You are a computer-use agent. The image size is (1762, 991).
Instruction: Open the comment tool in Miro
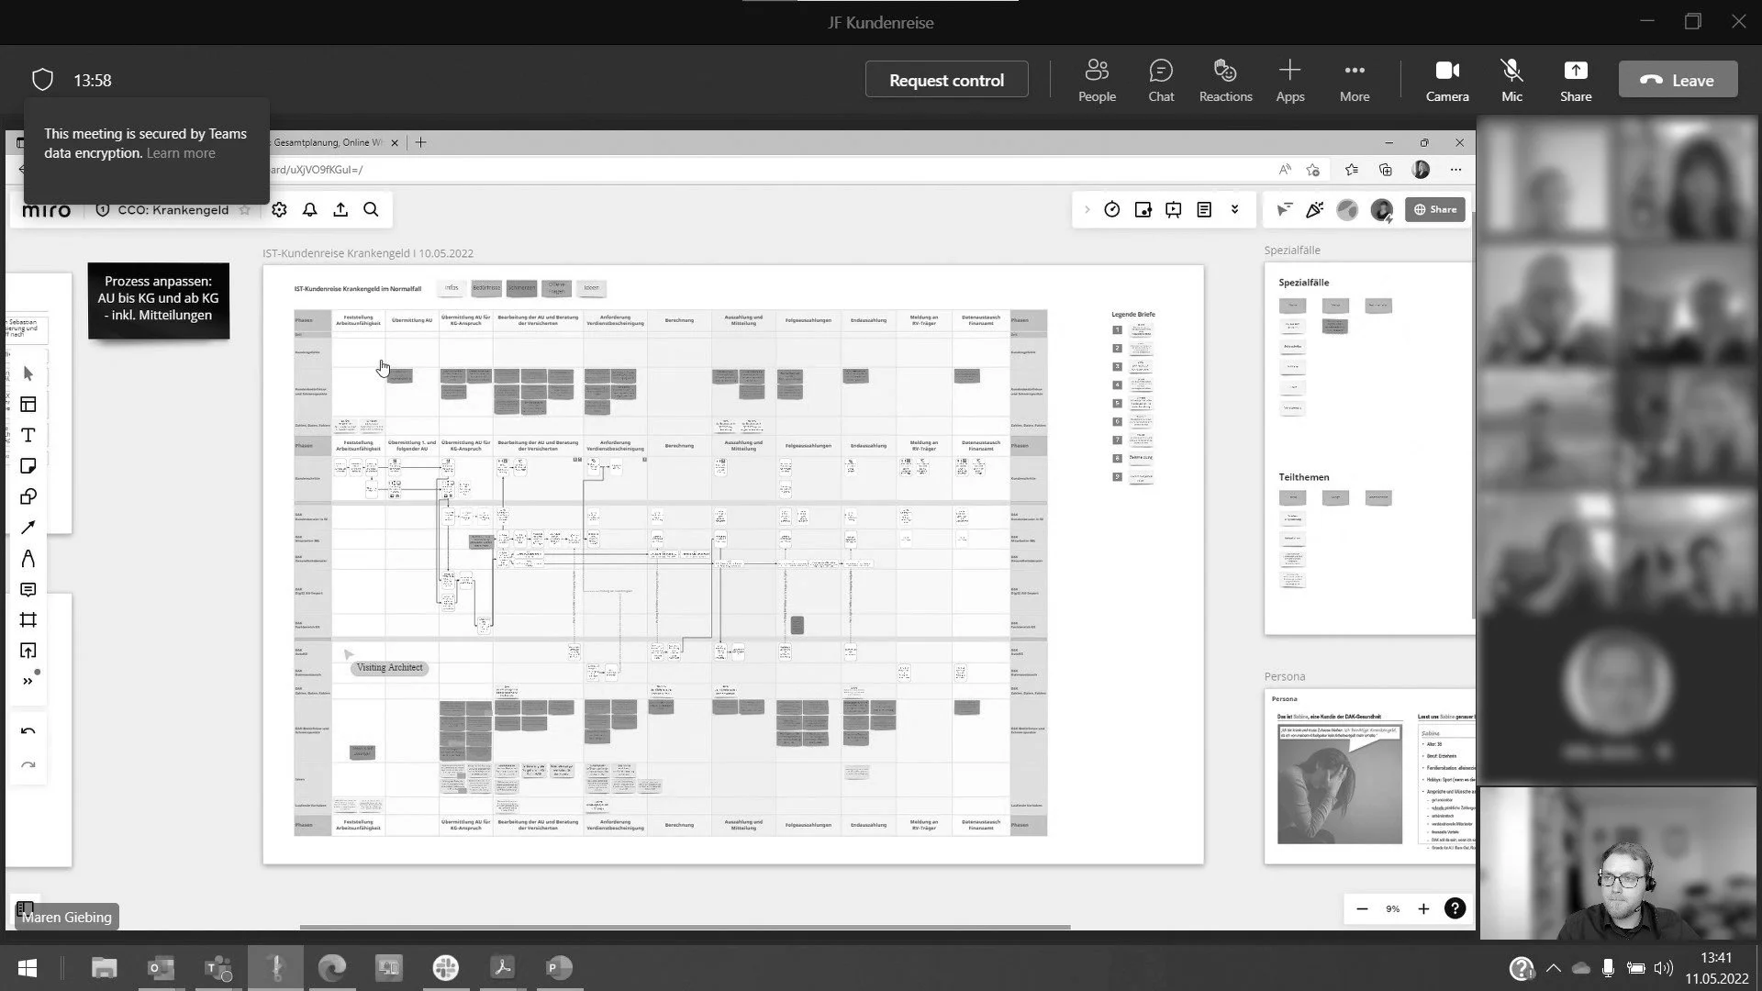coord(28,589)
